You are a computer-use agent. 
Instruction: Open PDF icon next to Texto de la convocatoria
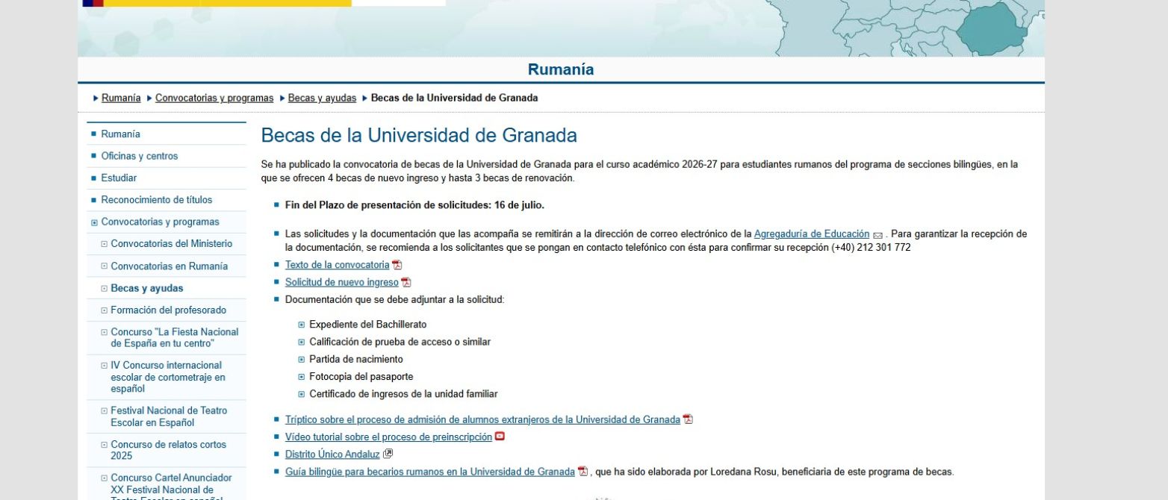pyautogui.click(x=397, y=265)
